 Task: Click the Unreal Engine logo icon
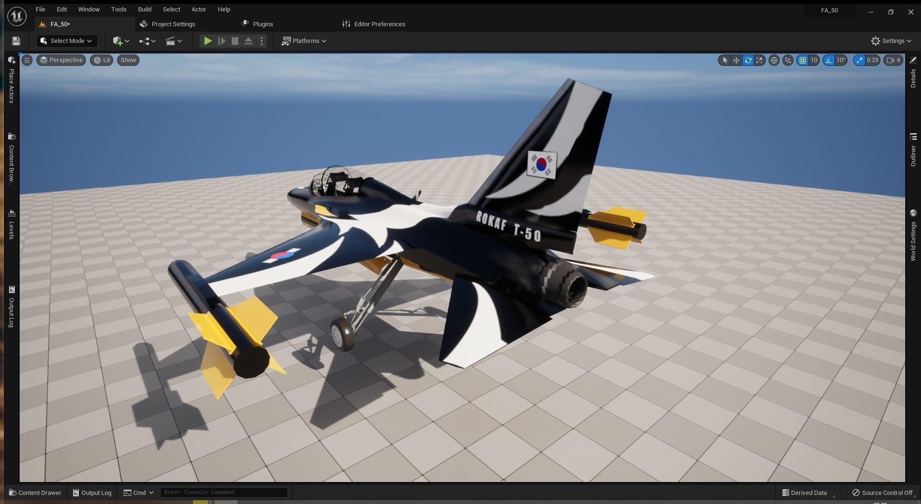17,16
